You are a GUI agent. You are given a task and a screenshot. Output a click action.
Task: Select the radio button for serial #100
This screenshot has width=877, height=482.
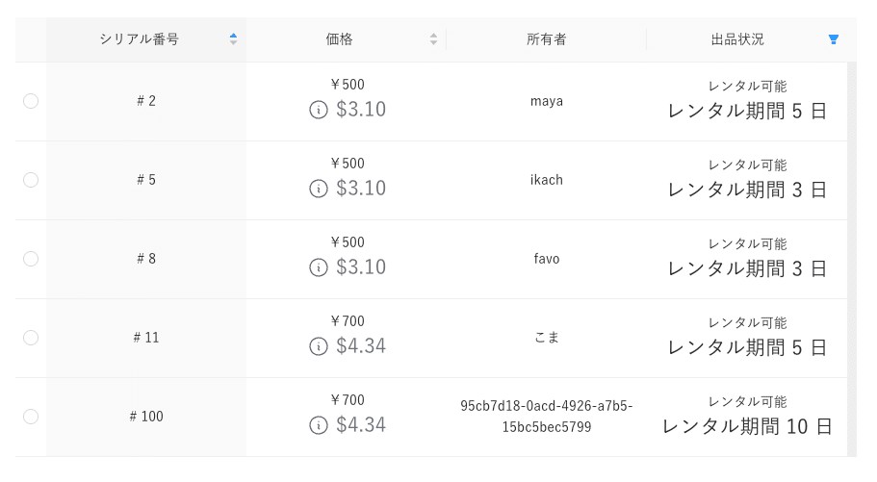pos(31,417)
